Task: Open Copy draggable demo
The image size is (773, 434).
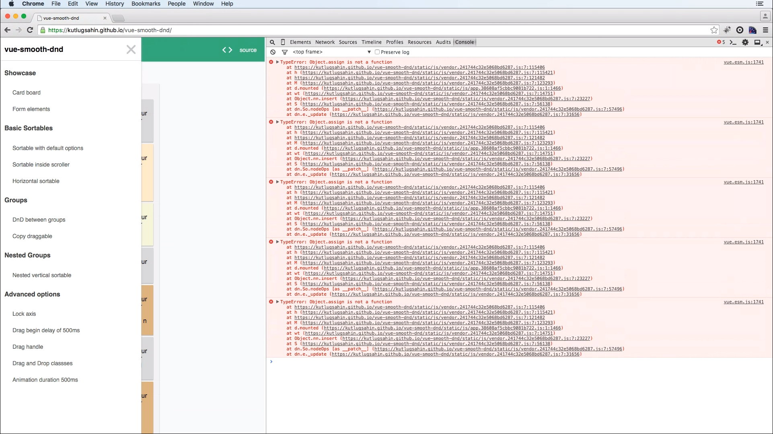Action: pos(32,236)
